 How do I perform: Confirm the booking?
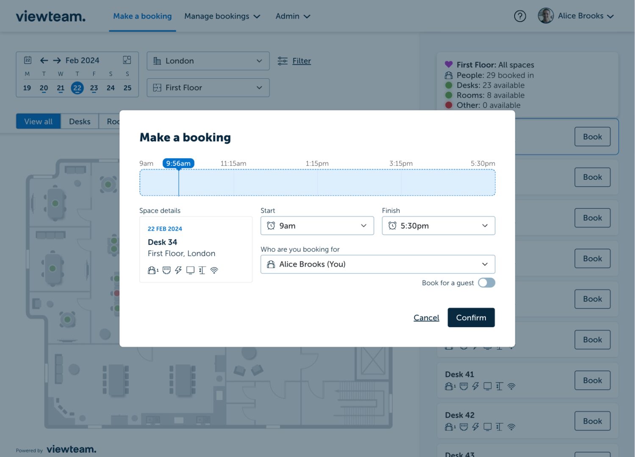coord(471,317)
